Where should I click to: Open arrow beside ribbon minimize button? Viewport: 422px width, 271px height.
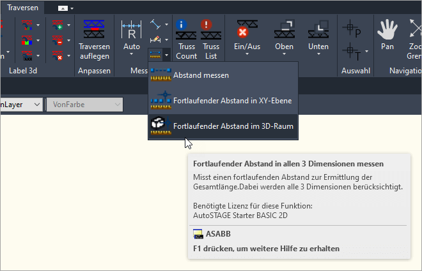pos(72,8)
